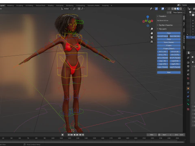Image resolution: width=195 pixels, height=146 pixels.
Task: Switch to Shading workspace tab
Action: (x=51, y=6)
